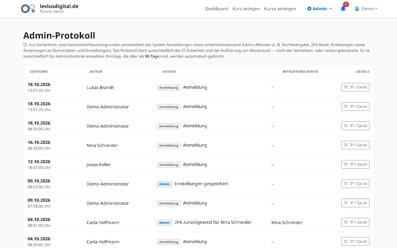This screenshot has width=397, height=248.
Task: Click the Admin badge on Einstellungen gespeichert row
Action: pyautogui.click(x=164, y=184)
